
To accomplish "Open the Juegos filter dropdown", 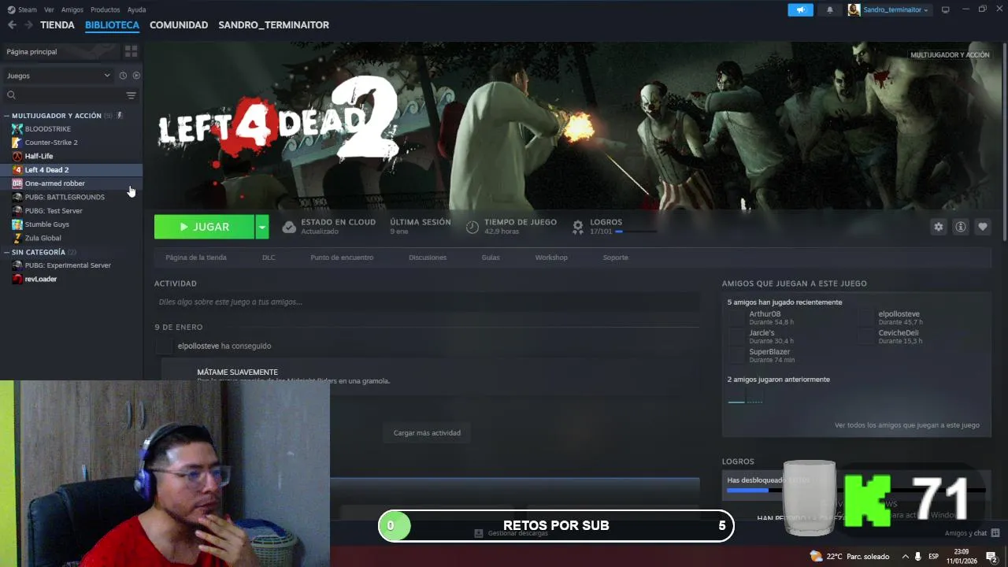I will [58, 76].
